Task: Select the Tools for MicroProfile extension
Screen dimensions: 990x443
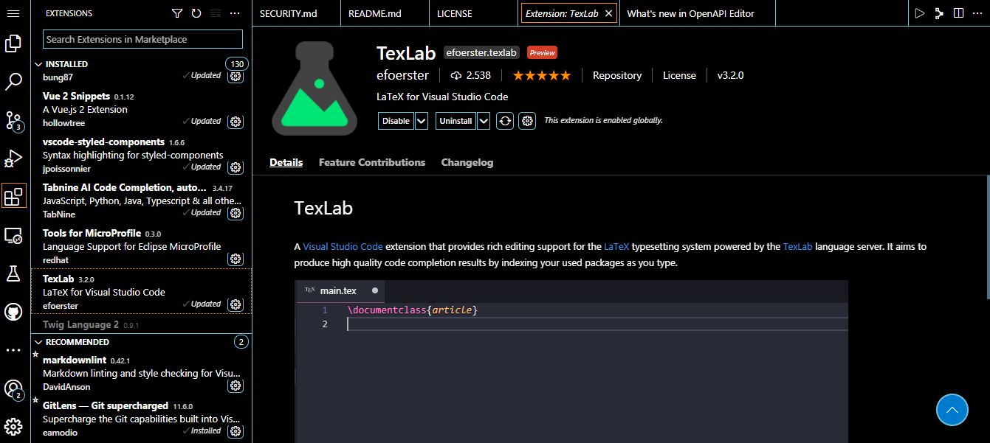Action: point(141,246)
